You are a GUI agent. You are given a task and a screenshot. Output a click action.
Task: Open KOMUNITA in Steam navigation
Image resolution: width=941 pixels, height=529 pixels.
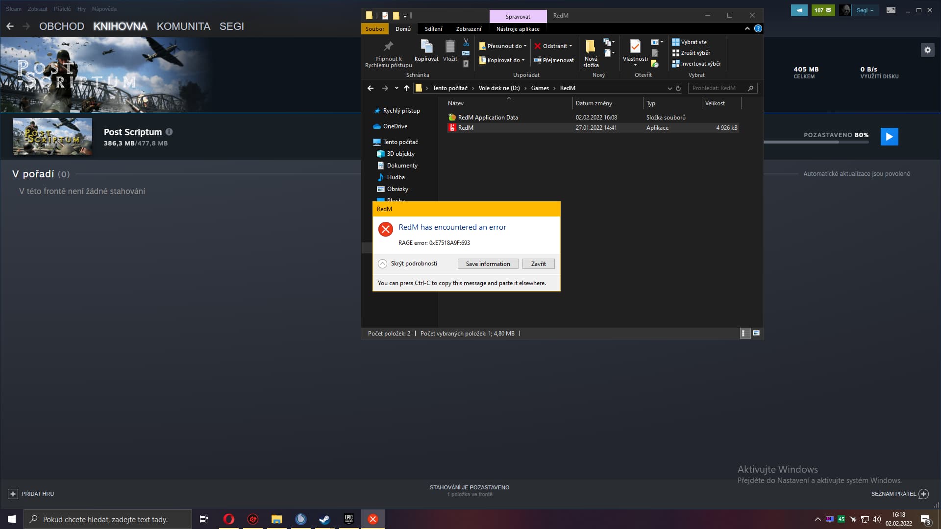pyautogui.click(x=183, y=26)
